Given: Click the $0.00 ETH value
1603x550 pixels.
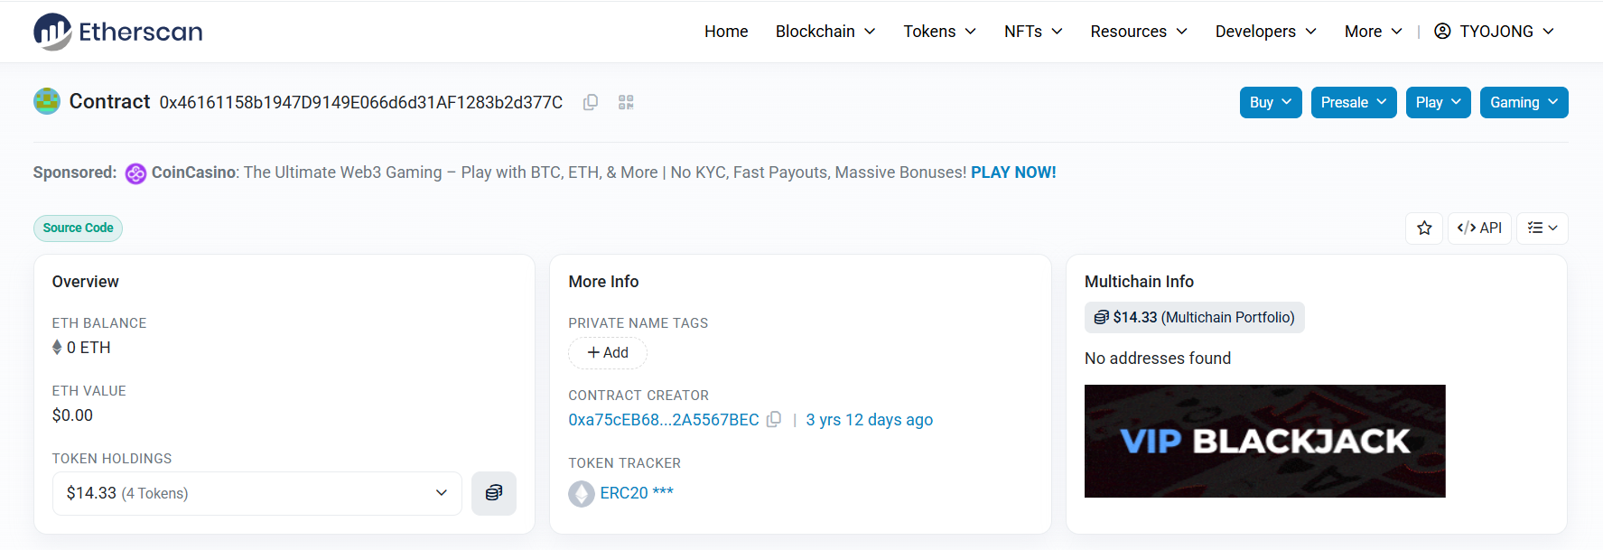Looking at the screenshot, I should point(72,415).
